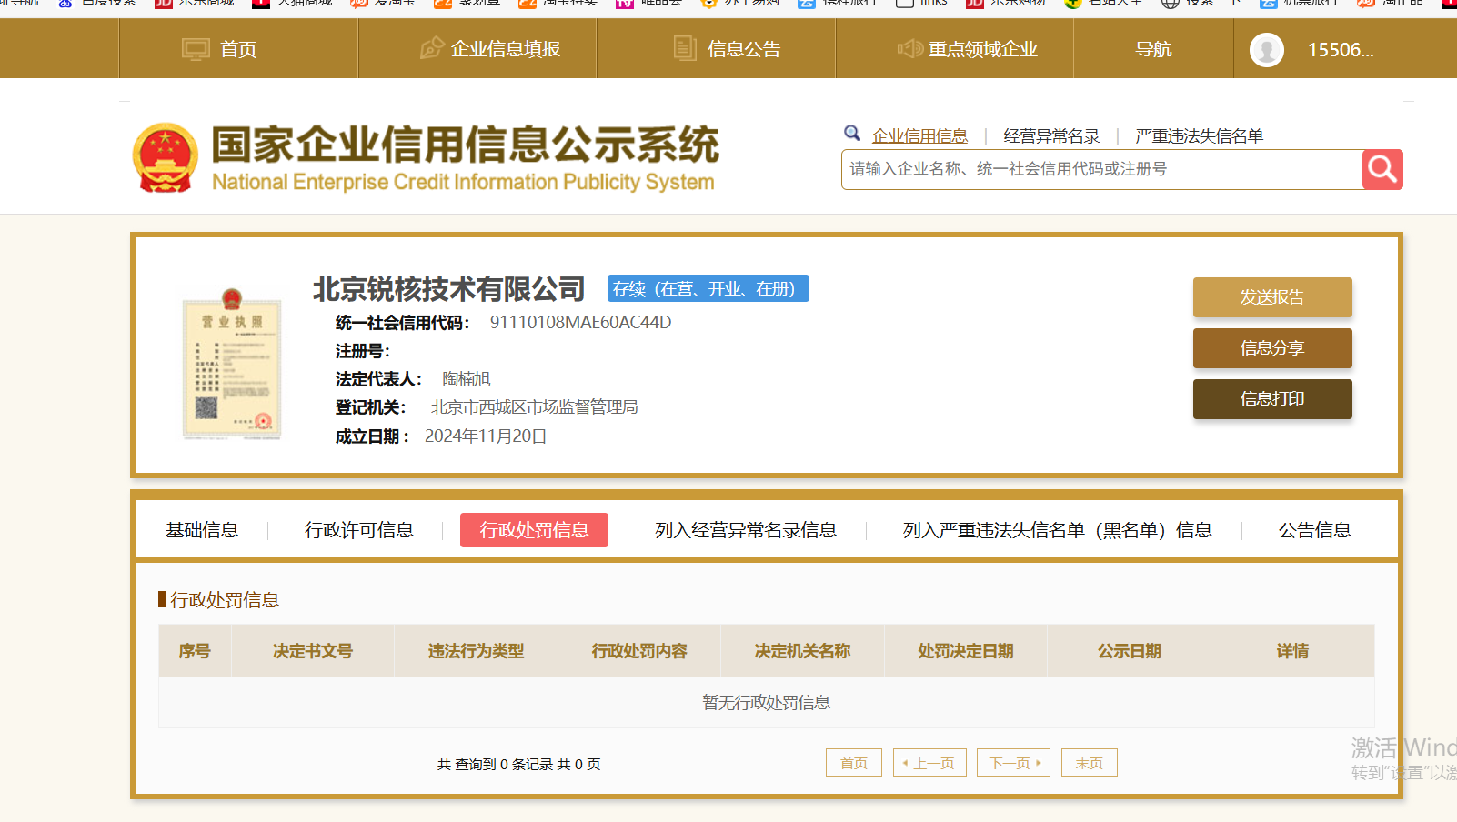Switch to 基础信息 tab
This screenshot has height=822, width=1457.
click(202, 530)
